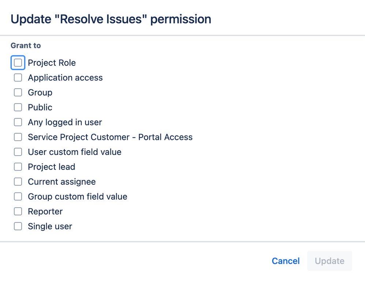
Task: Tick the Project Role checkbox
Action: (18, 63)
